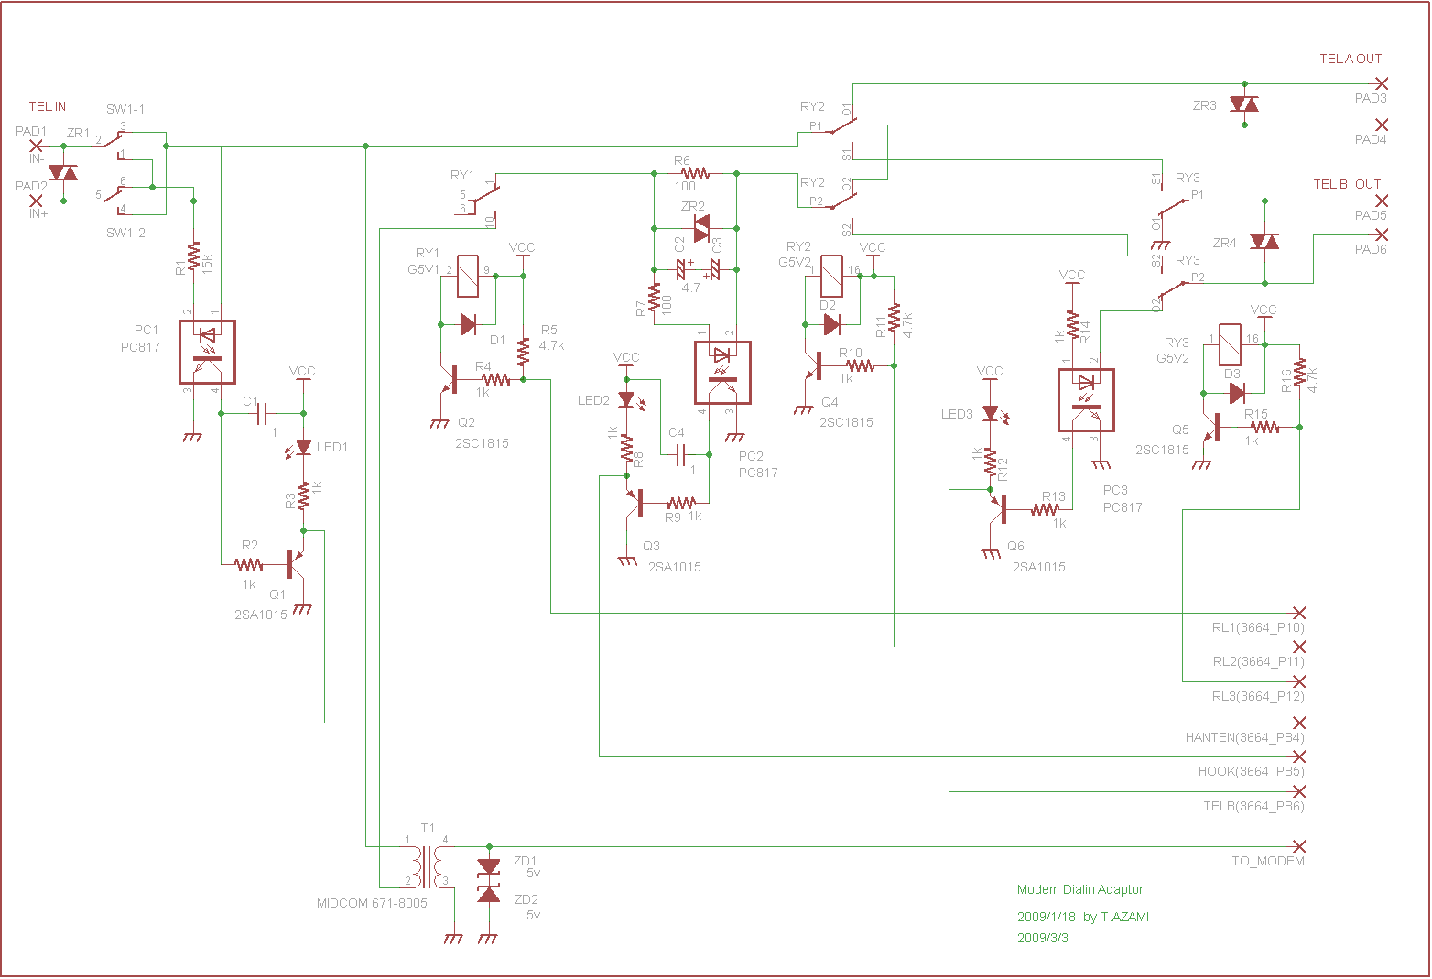
Task: Select the PC2 PC817 optocoupler box
Action: pyautogui.click(x=722, y=373)
